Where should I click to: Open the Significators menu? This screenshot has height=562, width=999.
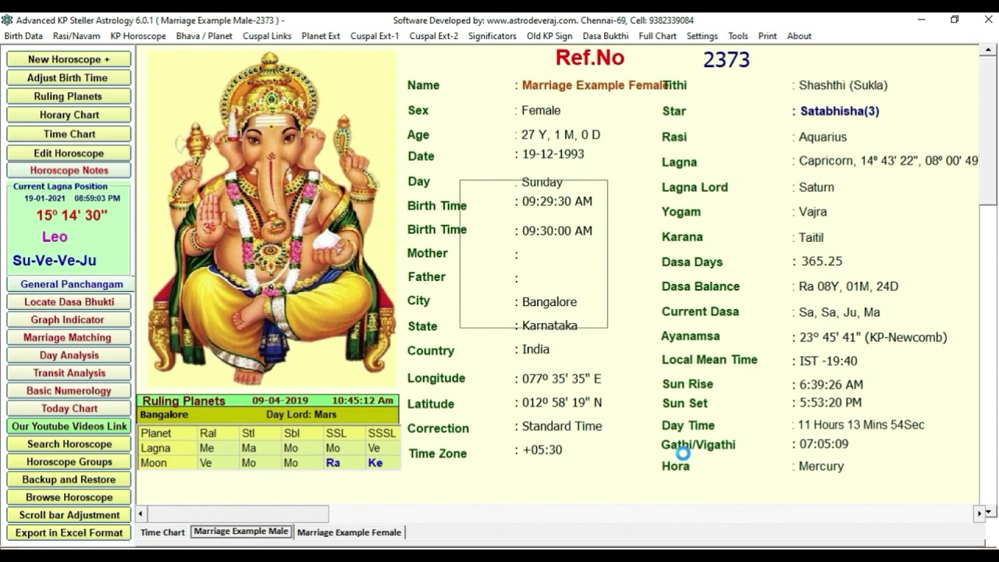point(492,36)
